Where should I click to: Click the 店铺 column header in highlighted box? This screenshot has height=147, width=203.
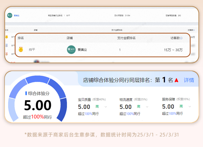(x=70, y=38)
